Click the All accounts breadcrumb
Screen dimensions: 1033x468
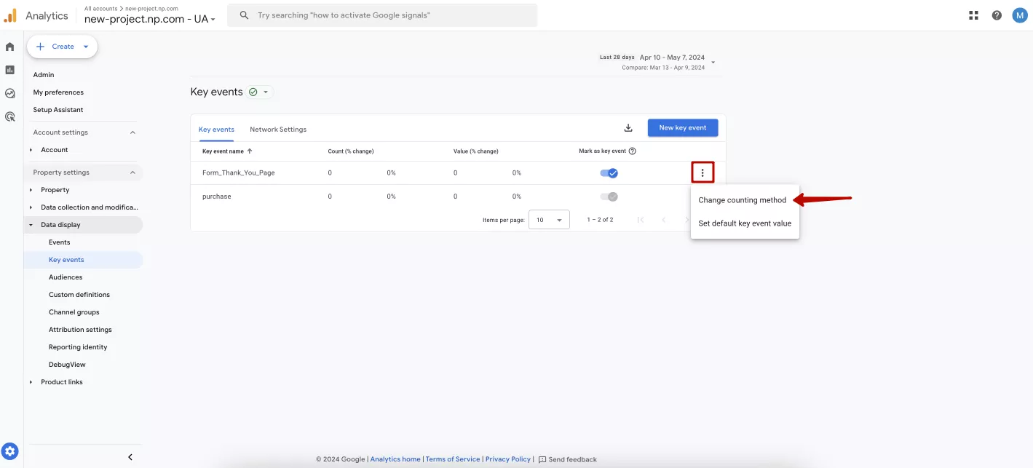101,9
